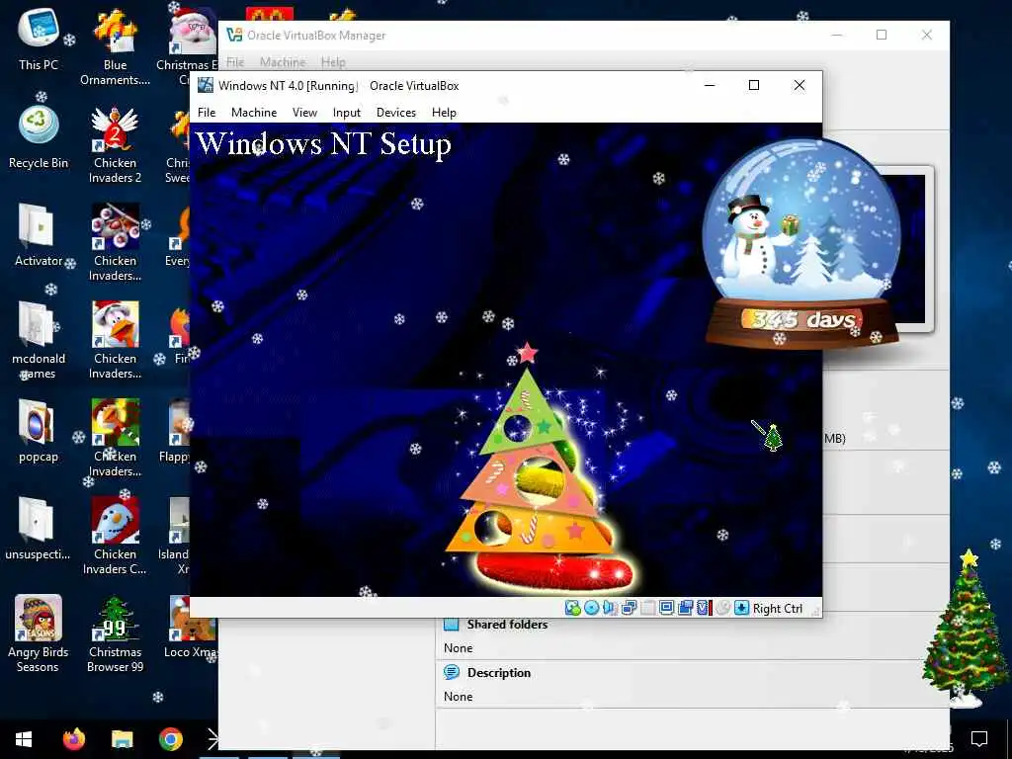
Task: Select Chicken Invaders C... snowman shortcut on desktop
Action: [x=115, y=536]
